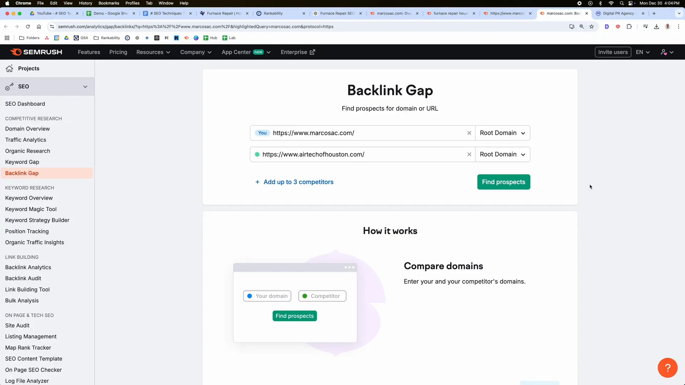Open the Chrome downloads icon
The height and width of the screenshot is (385, 685).
pos(656,26)
